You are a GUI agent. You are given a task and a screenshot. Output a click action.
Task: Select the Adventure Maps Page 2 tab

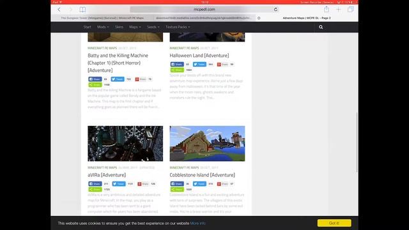pos(307,18)
